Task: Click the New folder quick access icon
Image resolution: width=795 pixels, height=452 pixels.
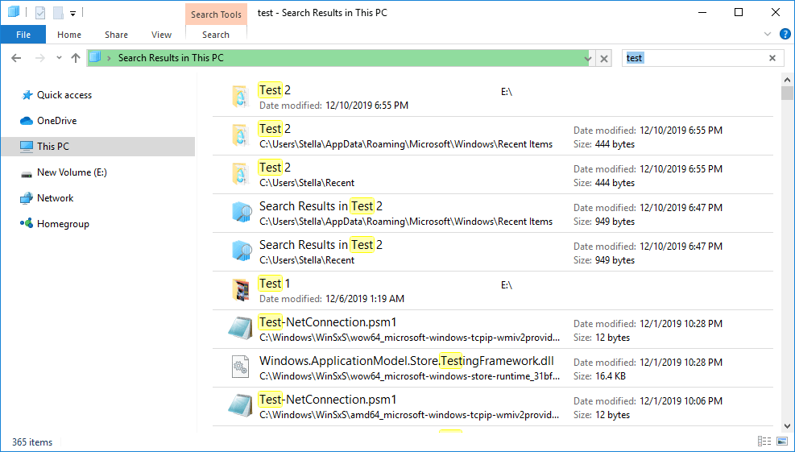Action: tap(58, 13)
